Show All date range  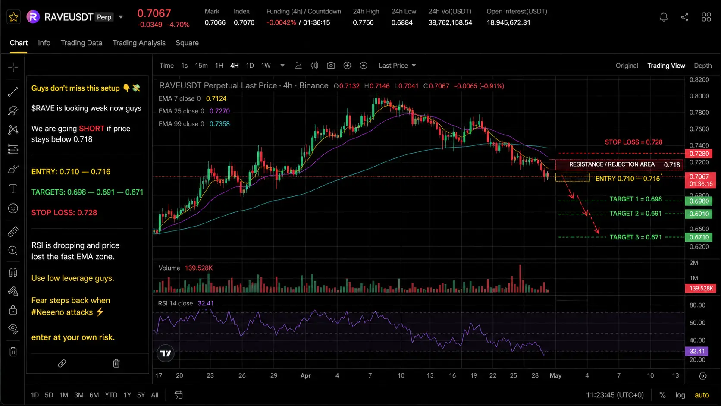click(x=155, y=395)
